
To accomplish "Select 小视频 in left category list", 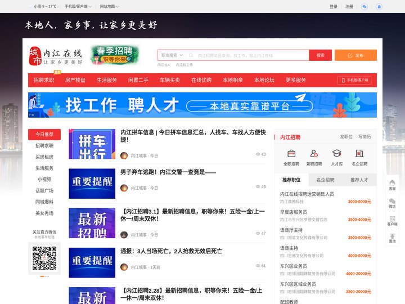I will tap(44, 180).
